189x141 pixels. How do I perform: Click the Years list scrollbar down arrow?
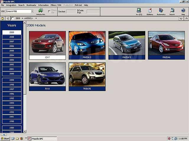coord(25,131)
